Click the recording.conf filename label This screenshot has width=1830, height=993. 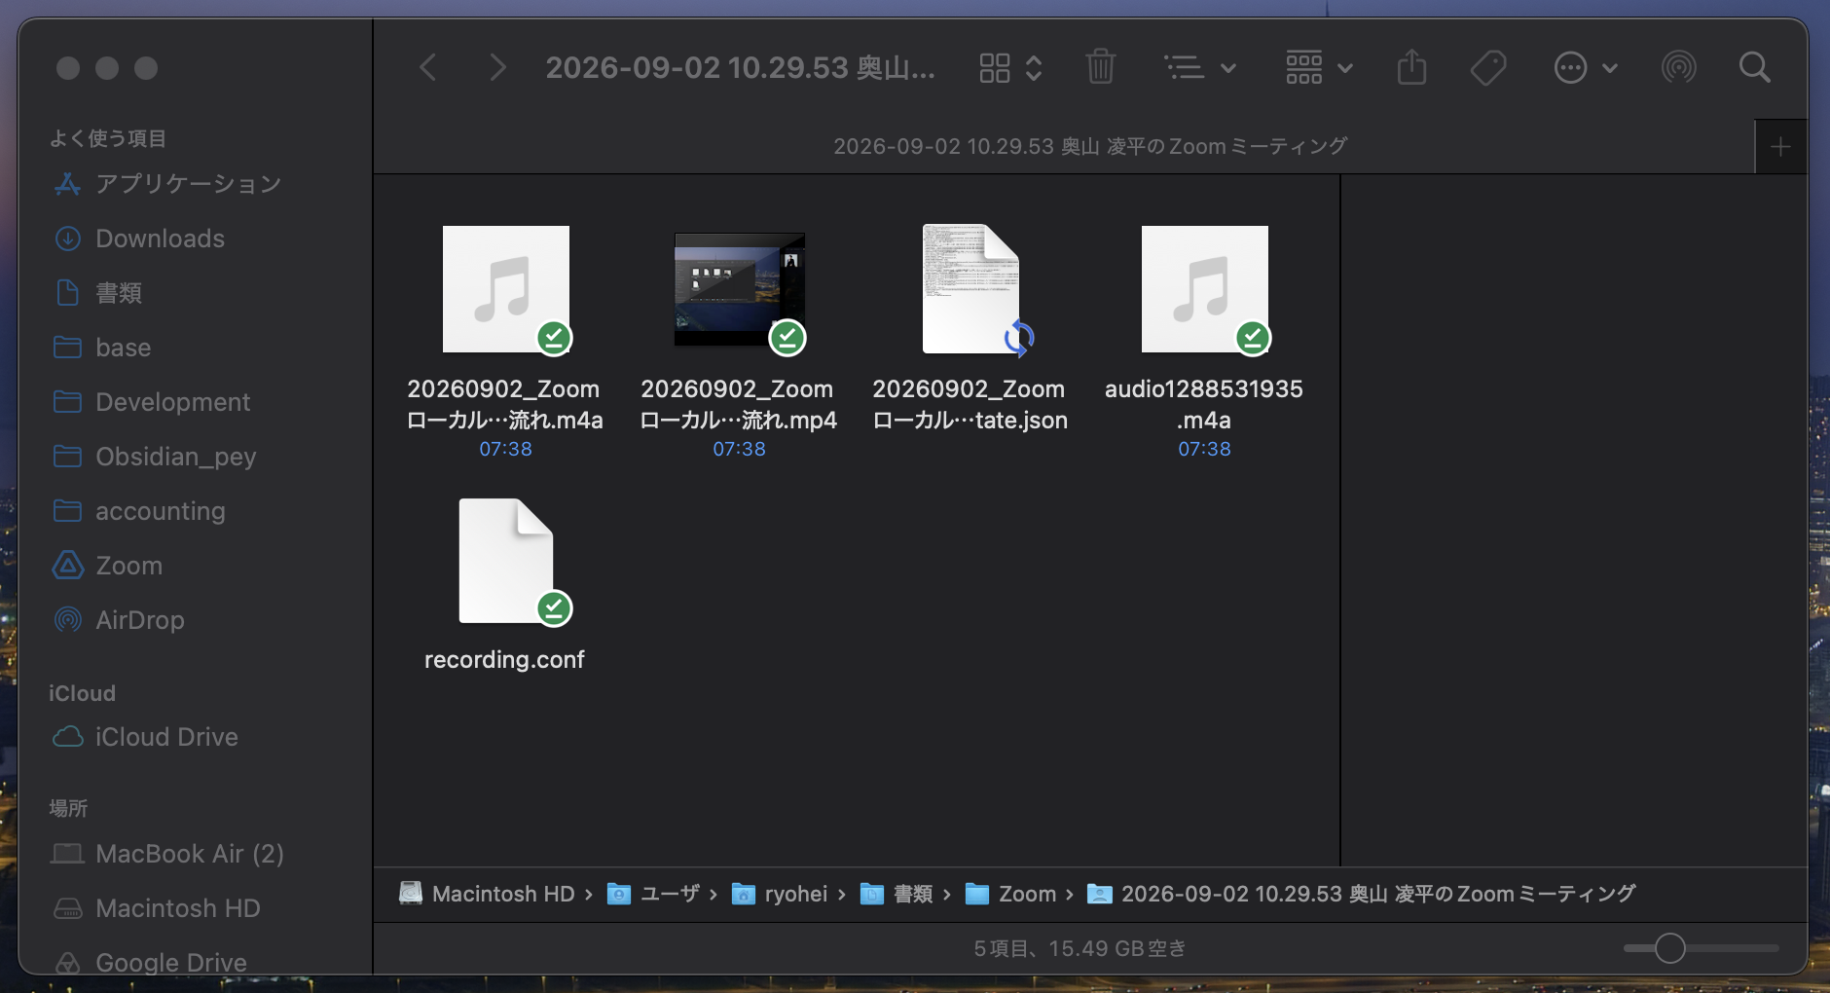504,659
